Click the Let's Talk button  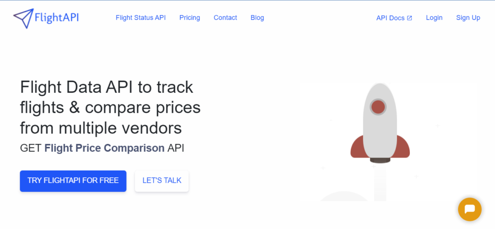pos(161,181)
